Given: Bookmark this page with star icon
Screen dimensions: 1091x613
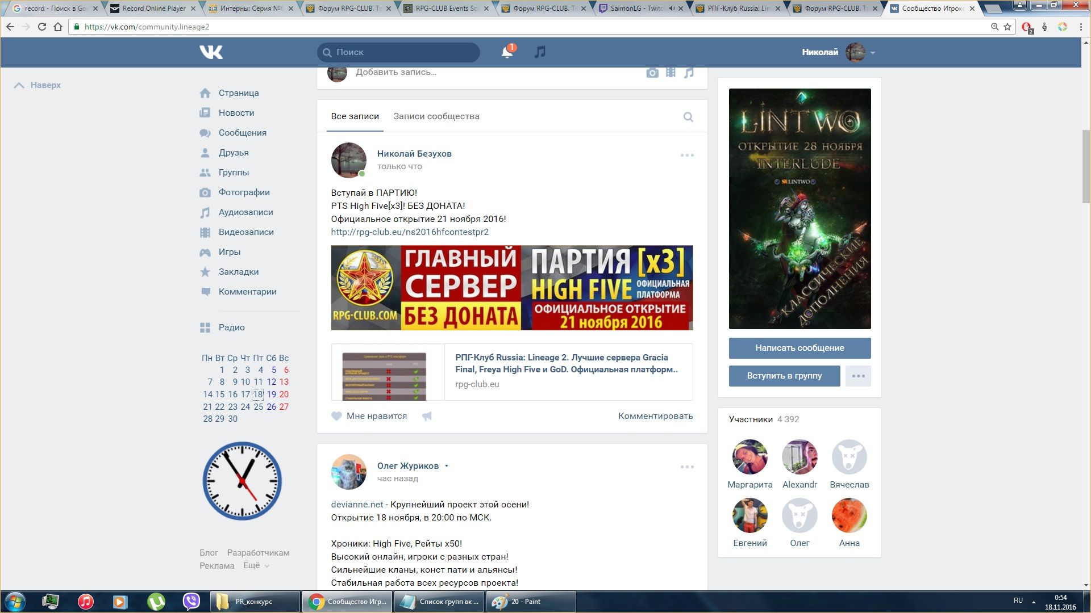Looking at the screenshot, I should coord(1007,27).
